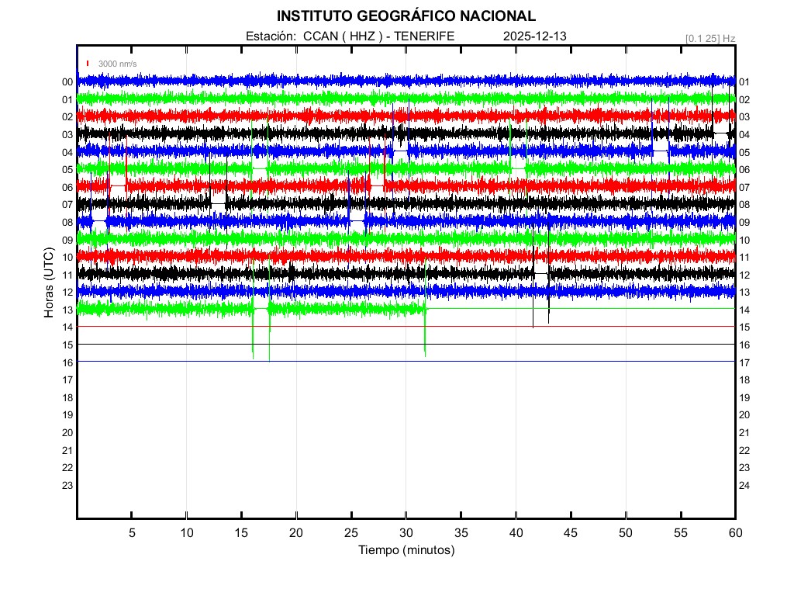Click the red 3000 nm/s scale bar
794x596 pixels.
coord(88,64)
